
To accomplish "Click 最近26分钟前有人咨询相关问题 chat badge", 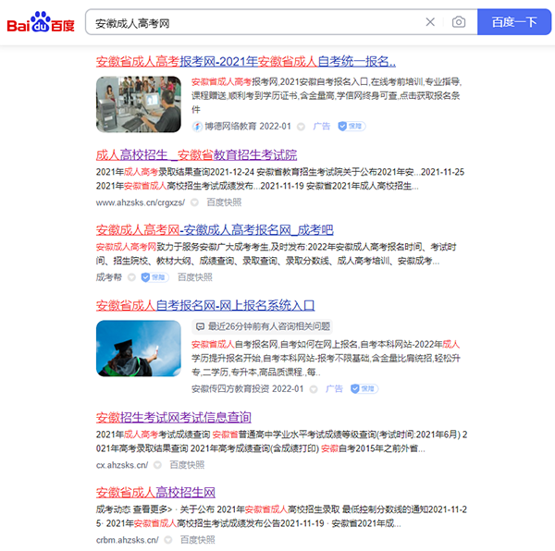I will point(263,326).
